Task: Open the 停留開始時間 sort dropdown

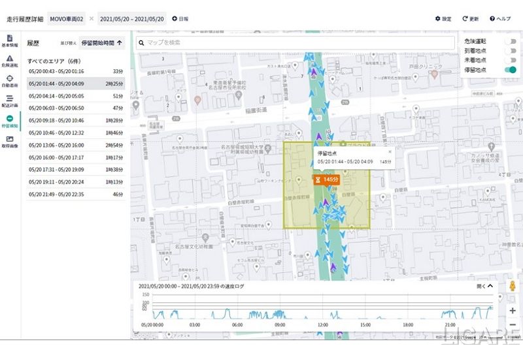Action: [x=103, y=43]
